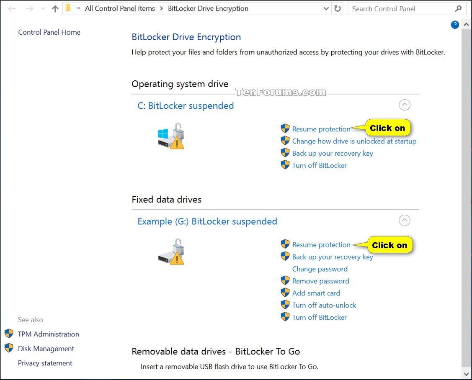The image size is (472, 380).
Task: Click the Help protect your files description
Action: 289,52
